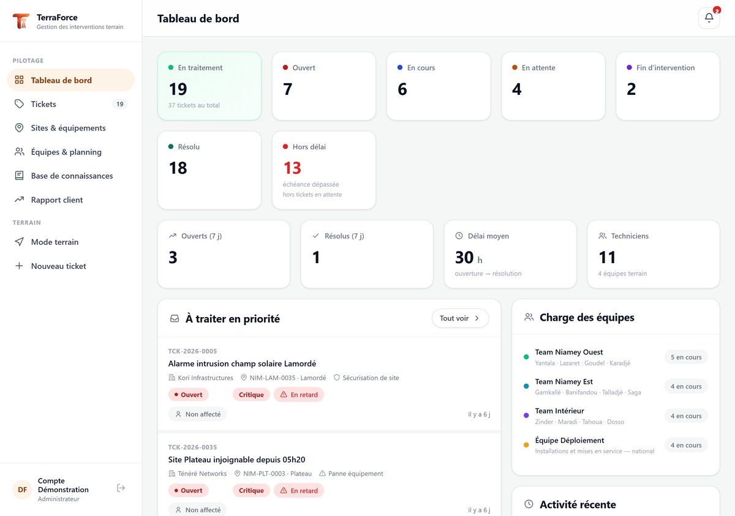Select Team Niamey Est row
This screenshot has width=735, height=516.
click(616, 386)
